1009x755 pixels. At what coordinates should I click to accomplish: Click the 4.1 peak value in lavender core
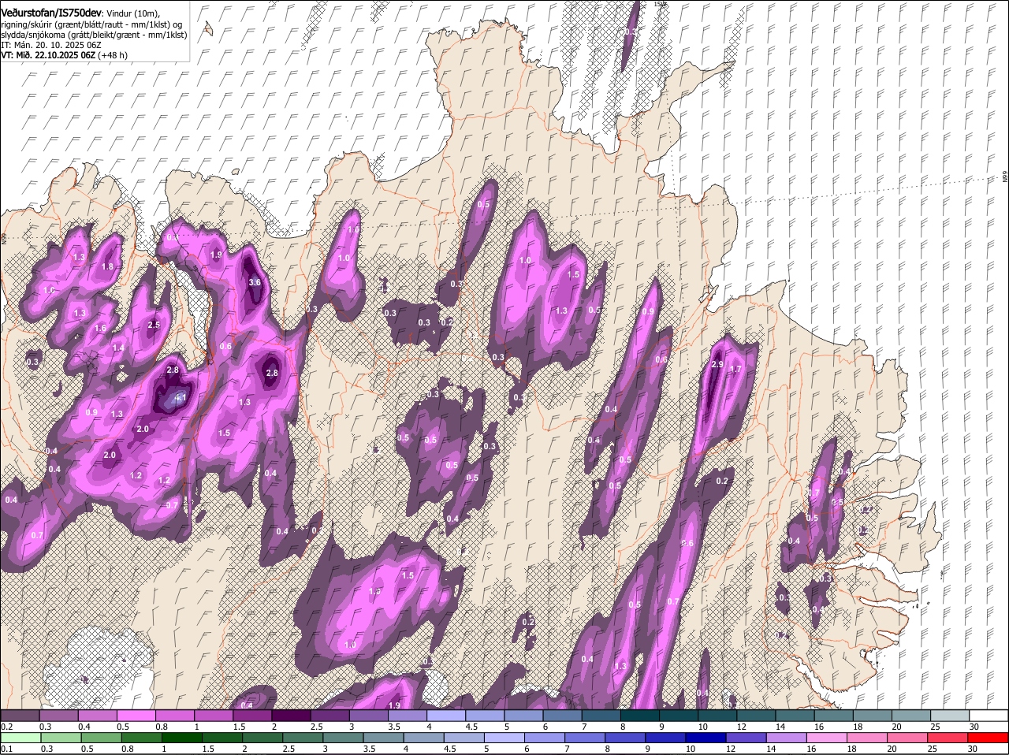pos(180,398)
